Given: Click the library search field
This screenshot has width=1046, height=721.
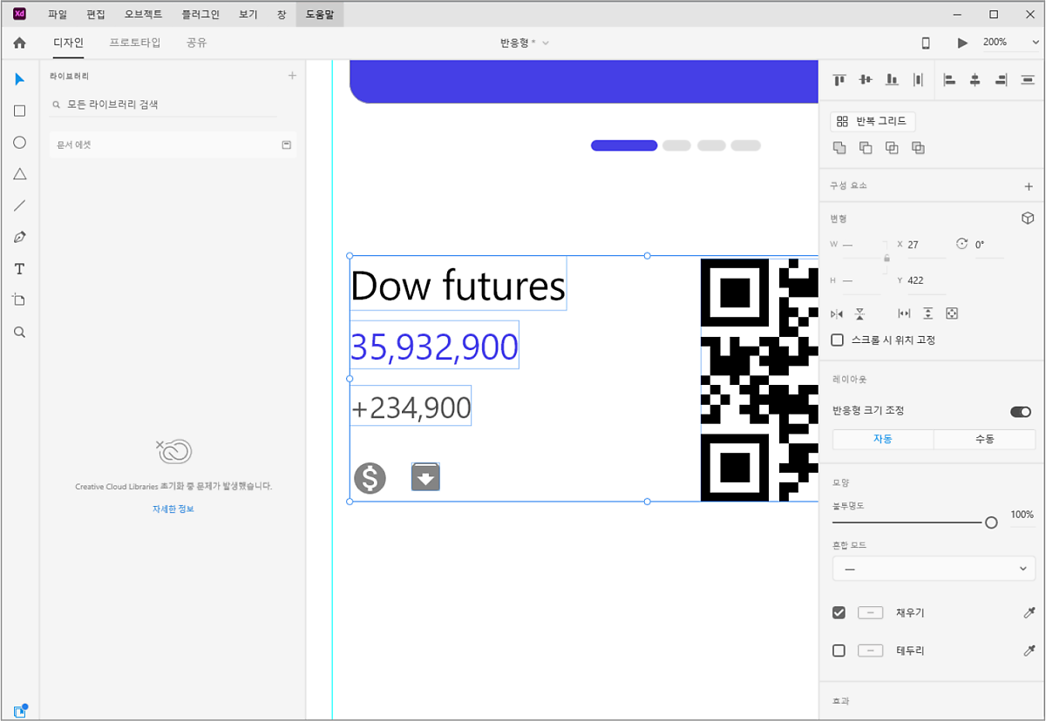Looking at the screenshot, I should 163,104.
